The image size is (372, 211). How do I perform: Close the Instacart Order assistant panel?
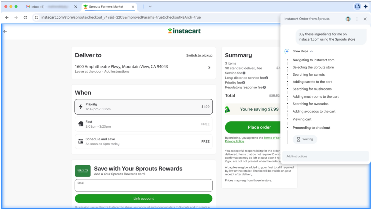pos(365,19)
